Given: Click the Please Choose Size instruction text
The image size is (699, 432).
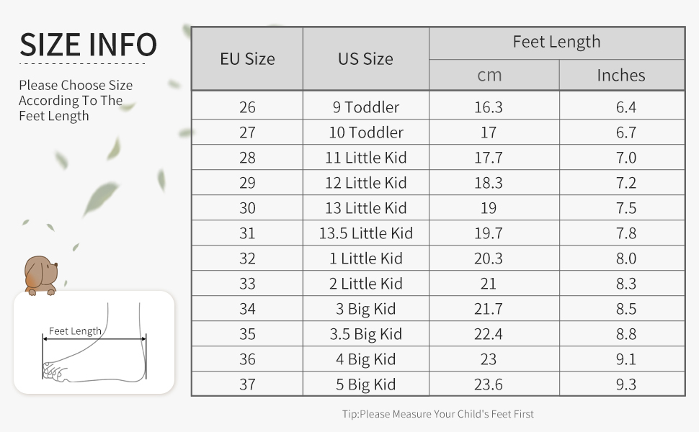Looking at the screenshot, I should 76,101.
